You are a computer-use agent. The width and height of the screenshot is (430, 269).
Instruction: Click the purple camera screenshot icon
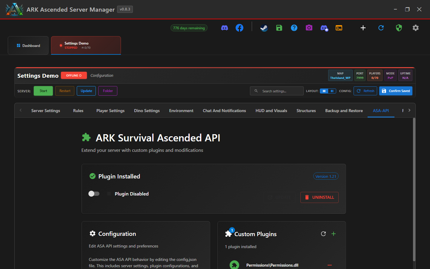point(309,28)
